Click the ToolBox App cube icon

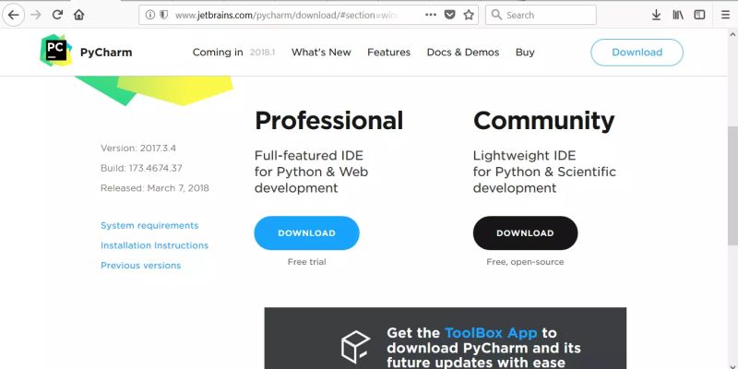click(x=355, y=347)
